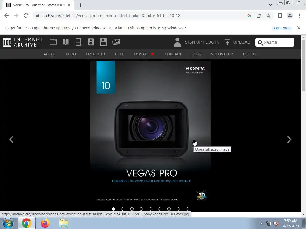This screenshot has height=229, width=306.
Task: Open the Web (Wayback) media icon
Action: click(53, 42)
